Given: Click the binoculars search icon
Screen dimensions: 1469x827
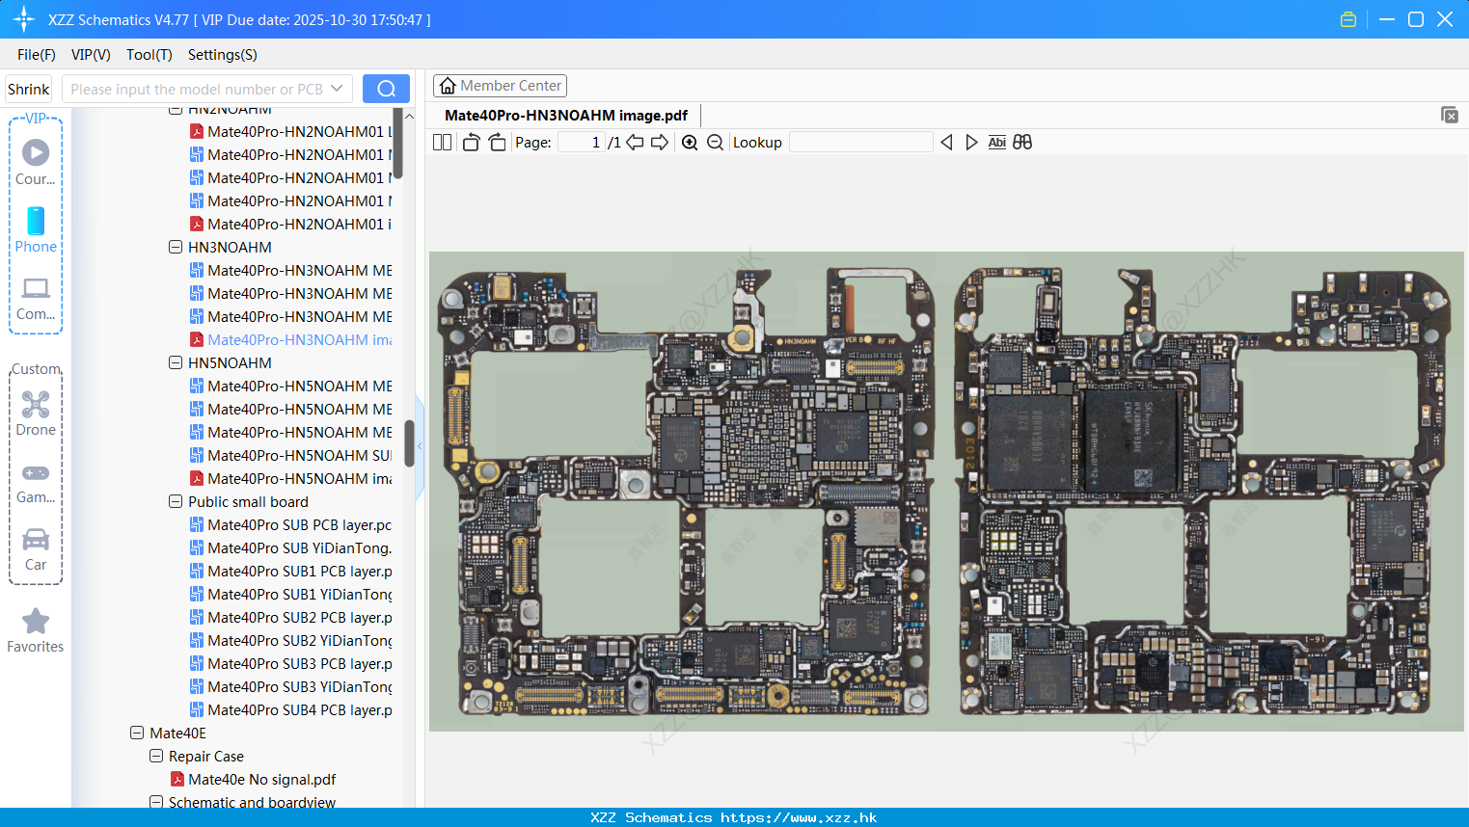Looking at the screenshot, I should (x=1022, y=143).
